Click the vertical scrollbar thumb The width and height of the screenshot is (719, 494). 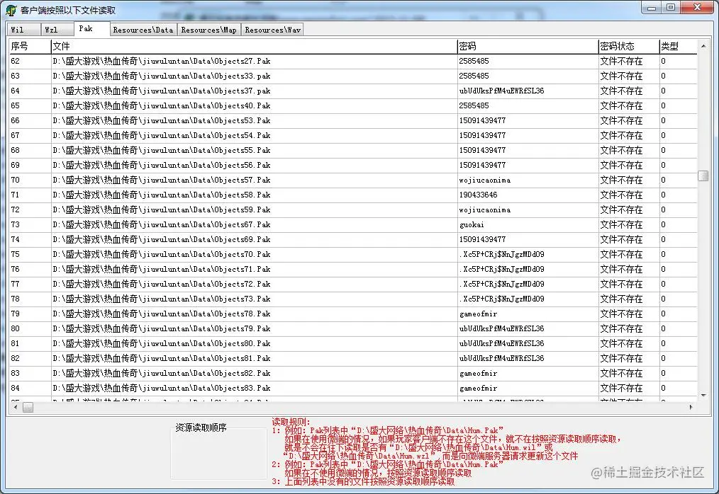coord(703,176)
